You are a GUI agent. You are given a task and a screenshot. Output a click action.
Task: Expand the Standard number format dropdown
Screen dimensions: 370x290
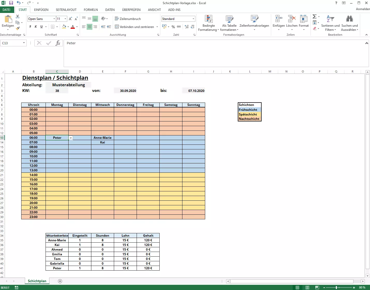193,19
